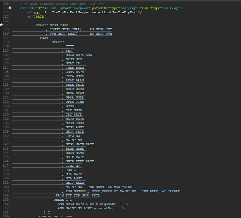Click the WHERE 1=1 clause
The width and height of the screenshot is (241, 218).
click(63, 200)
